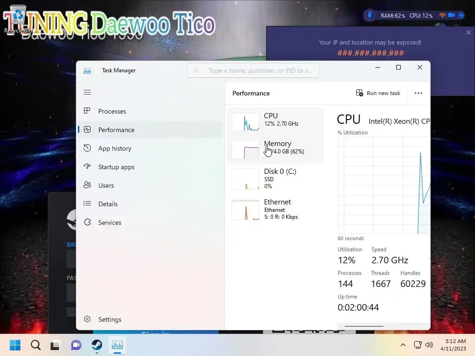Click the Services puzzle icon

87,222
